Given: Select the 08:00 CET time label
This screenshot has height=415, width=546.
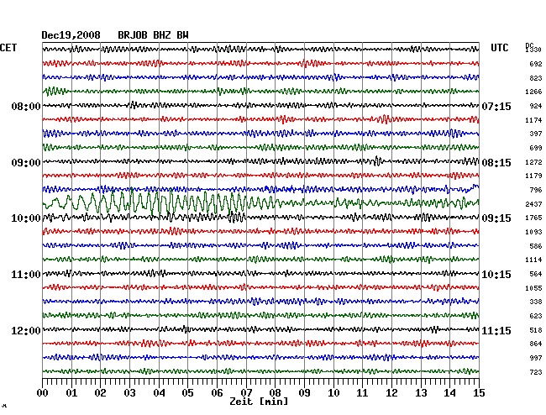Looking at the screenshot, I should 26,106.
